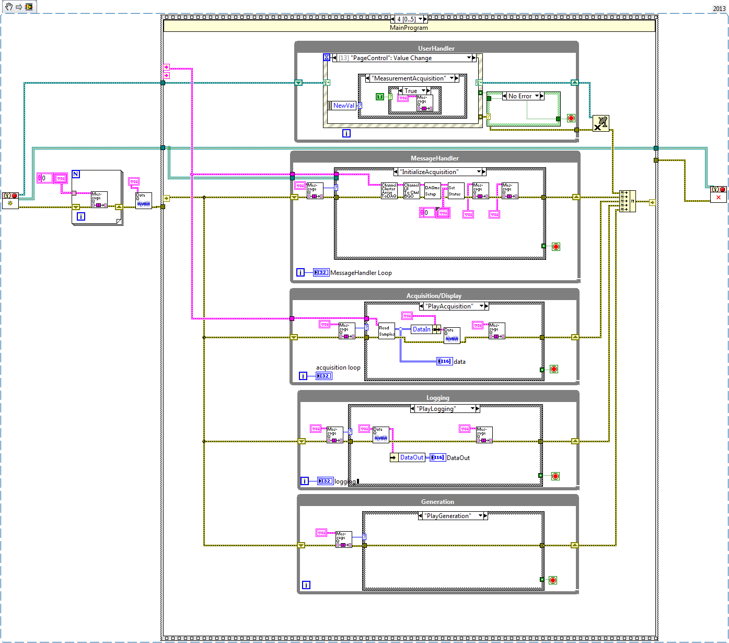Click the 2013 version label
Image resolution: width=729 pixels, height=643 pixels.
point(719,8)
